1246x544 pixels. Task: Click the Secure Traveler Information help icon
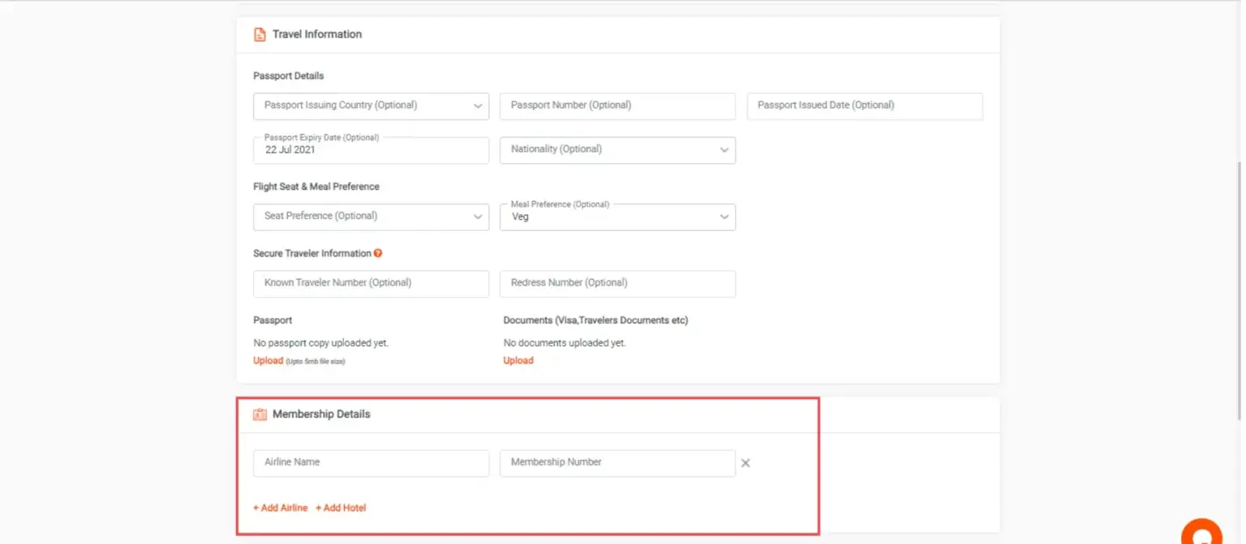point(378,253)
